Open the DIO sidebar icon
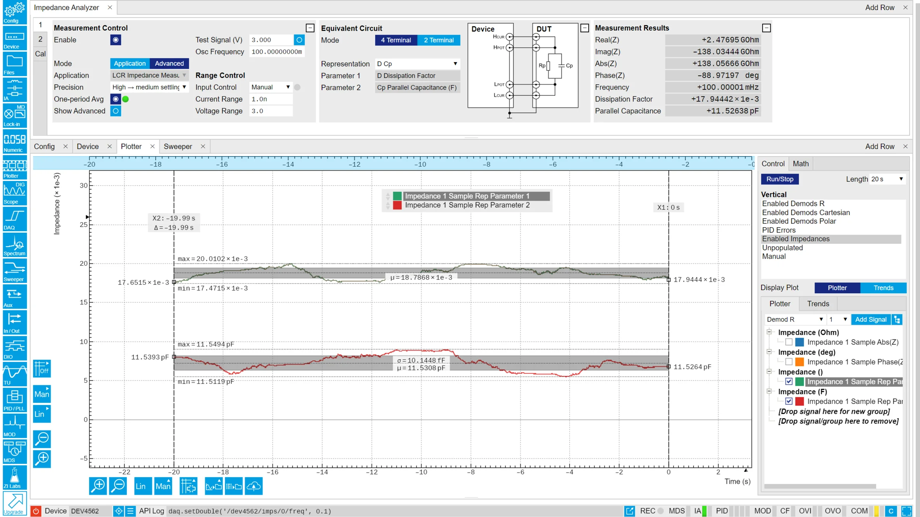The height and width of the screenshot is (517, 920). pyautogui.click(x=14, y=348)
